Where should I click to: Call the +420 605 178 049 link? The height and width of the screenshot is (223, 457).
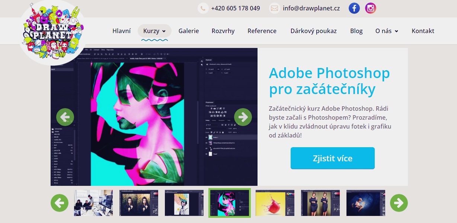(235, 8)
